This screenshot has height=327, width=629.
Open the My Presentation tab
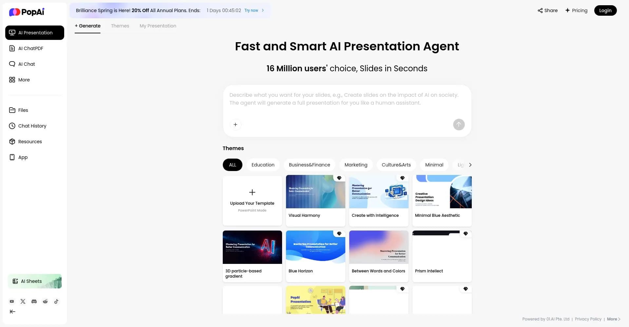coord(158,26)
